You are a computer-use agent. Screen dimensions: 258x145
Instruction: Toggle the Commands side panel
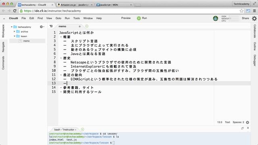[3, 63]
